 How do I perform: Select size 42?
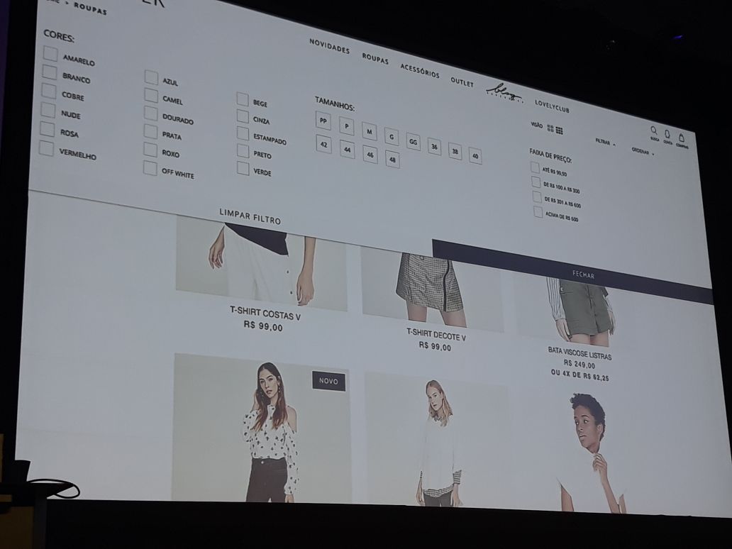point(323,144)
